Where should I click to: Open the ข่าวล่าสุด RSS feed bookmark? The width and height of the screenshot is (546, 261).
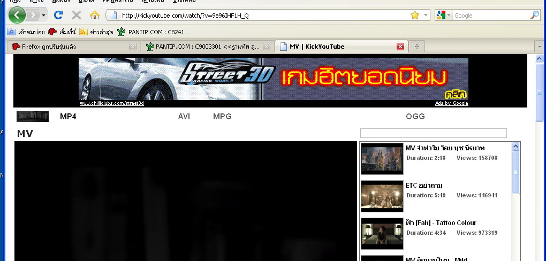96,32
